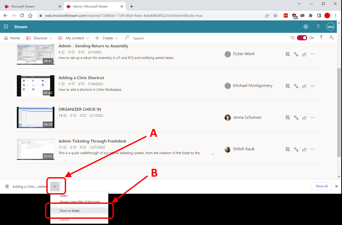This screenshot has height=225, width=342.
Task: Add ORGANIZER CHECK IN to a list
Action: pyautogui.click(x=288, y=117)
